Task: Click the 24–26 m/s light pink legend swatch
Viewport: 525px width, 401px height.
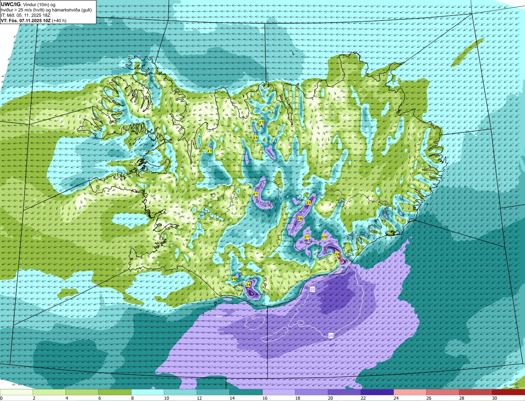Action: (x=410, y=392)
